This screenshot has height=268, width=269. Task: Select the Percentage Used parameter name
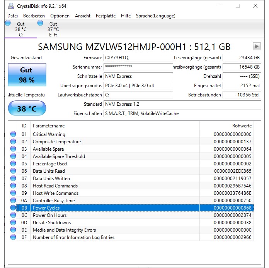50,164
